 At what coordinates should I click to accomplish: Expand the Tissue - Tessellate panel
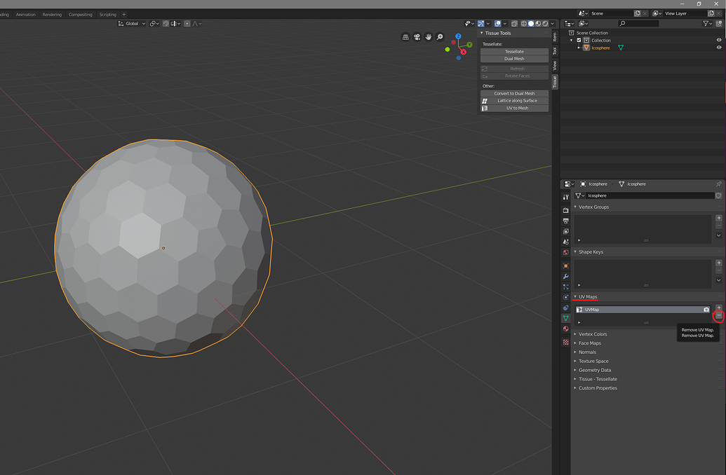[x=575, y=379]
